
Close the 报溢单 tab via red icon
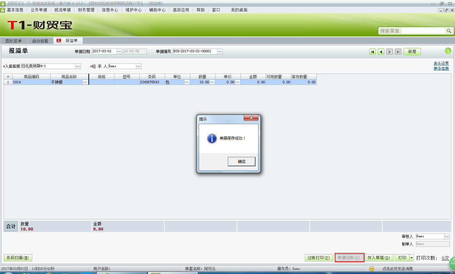coord(59,40)
